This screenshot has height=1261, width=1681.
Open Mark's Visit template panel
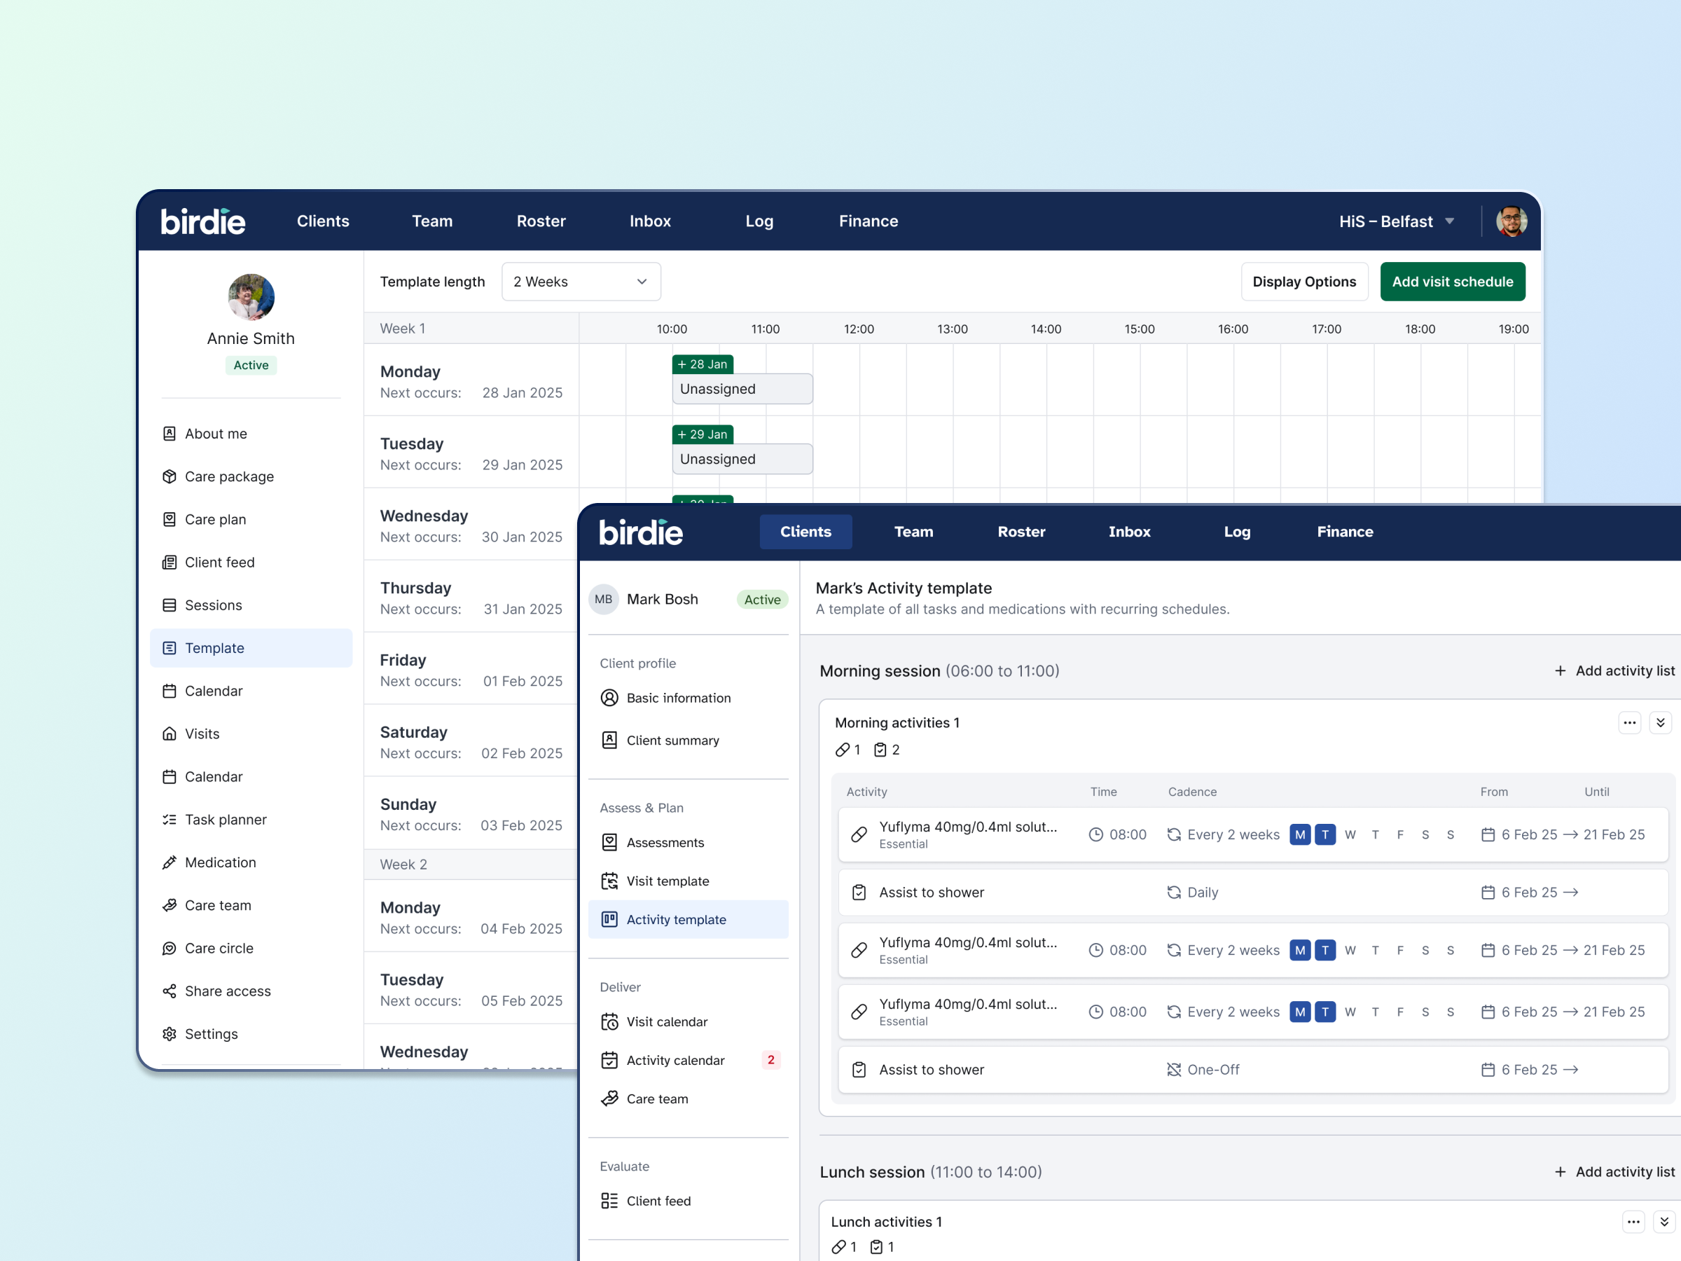coord(667,880)
